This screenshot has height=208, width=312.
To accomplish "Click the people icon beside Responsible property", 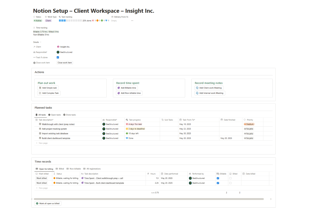I will (34, 52).
